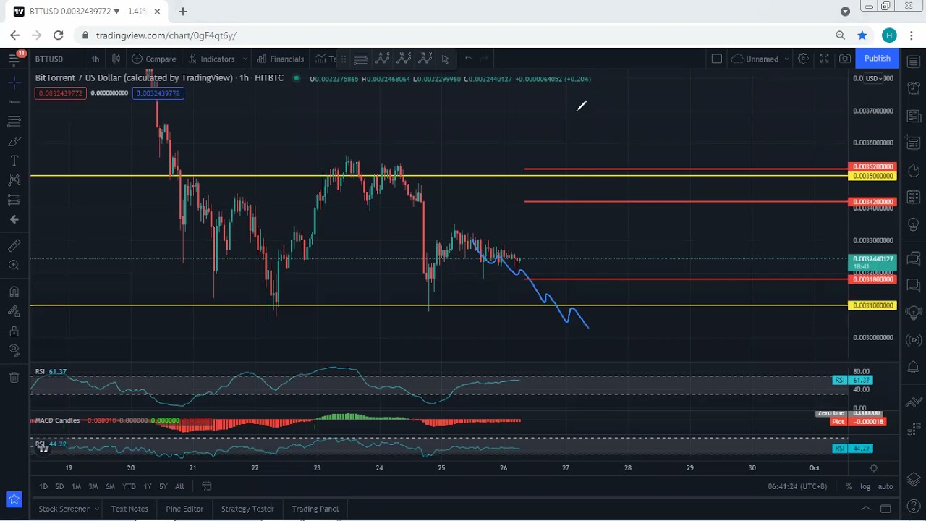Select the 1D time range
The image size is (926, 521).
tap(43, 486)
